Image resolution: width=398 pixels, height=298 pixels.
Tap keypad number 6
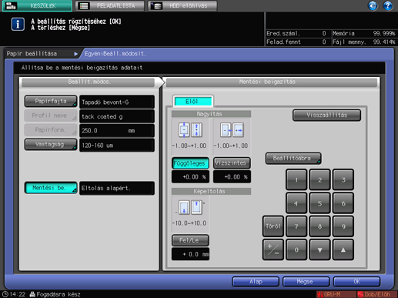(x=343, y=203)
